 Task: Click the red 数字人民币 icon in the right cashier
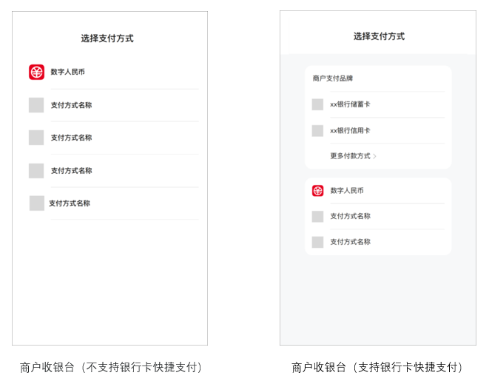[317, 191]
